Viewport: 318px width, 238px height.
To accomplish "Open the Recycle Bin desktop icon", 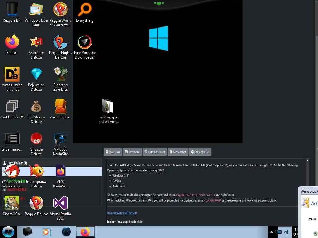I will (12, 12).
